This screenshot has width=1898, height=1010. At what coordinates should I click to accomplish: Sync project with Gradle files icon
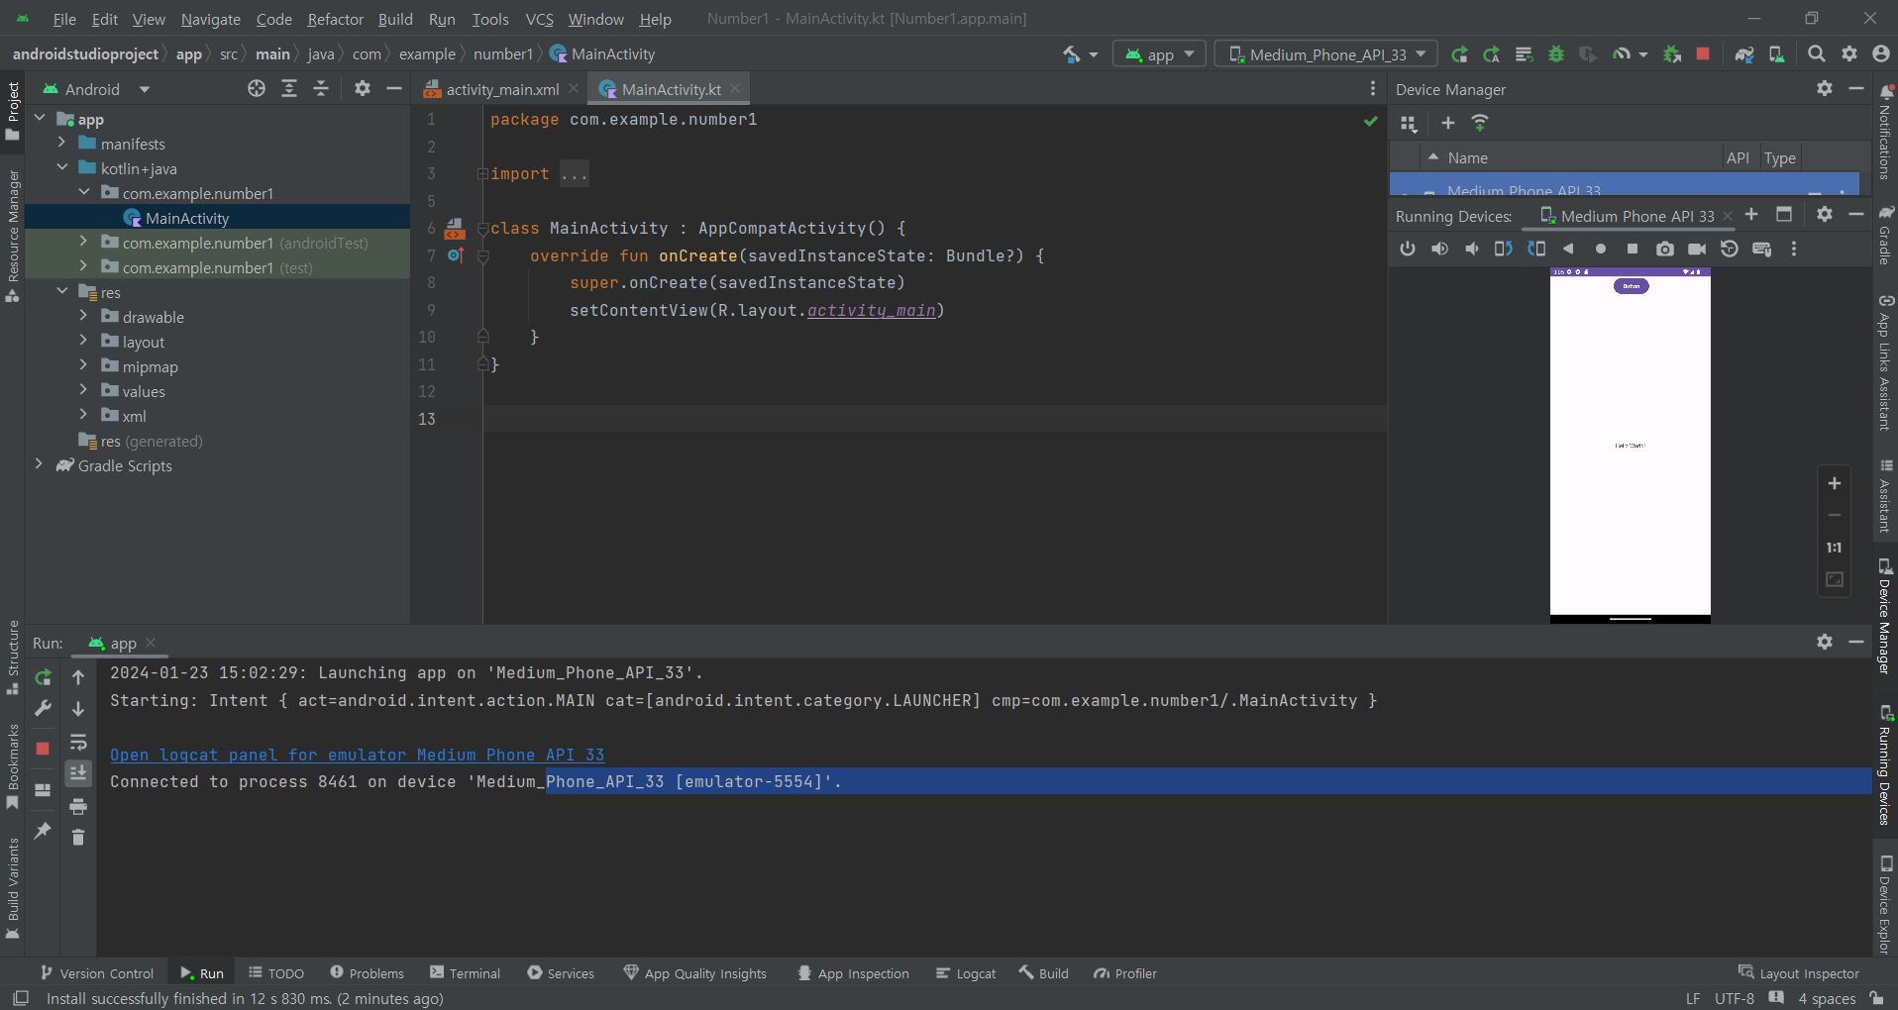[1744, 54]
